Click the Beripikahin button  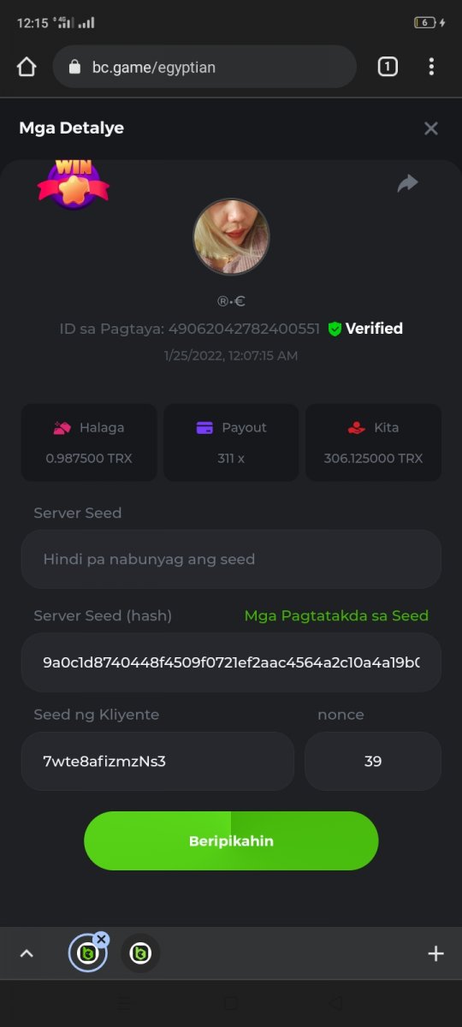point(231,840)
